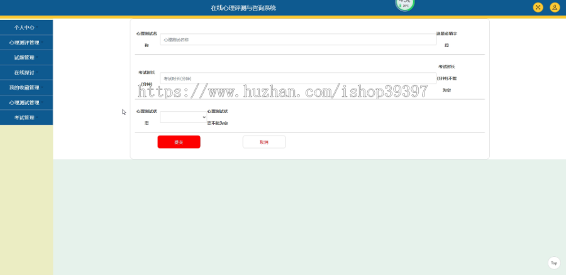Click the 考试时长(分钟) field label
Image resolution: width=566 pixels, height=275 pixels.
(x=147, y=78)
